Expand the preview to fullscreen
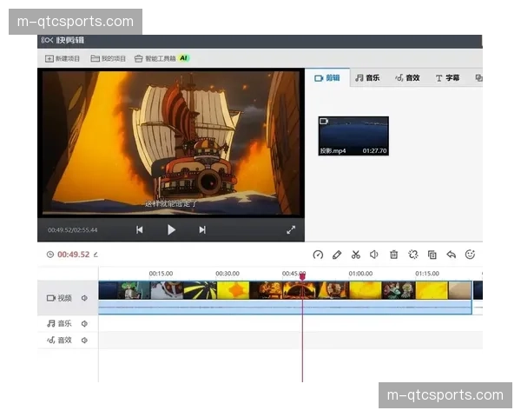 [x=291, y=229]
